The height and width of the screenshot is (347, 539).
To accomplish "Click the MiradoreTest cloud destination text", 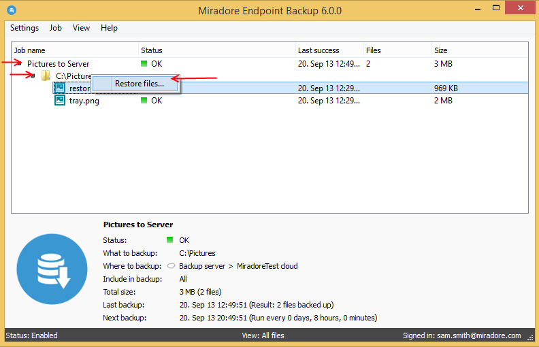I will click(267, 266).
